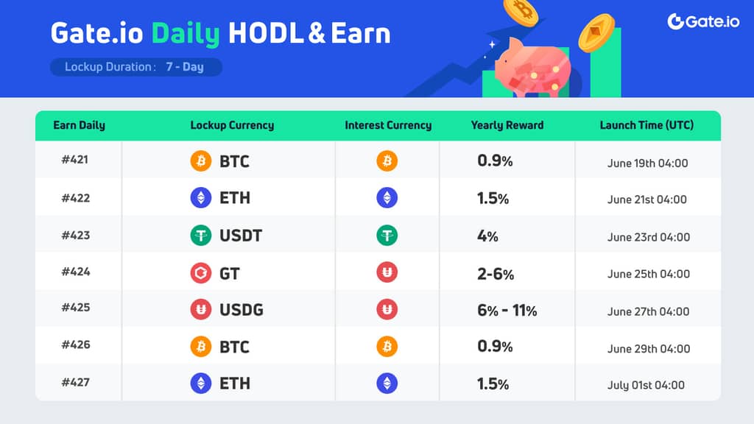Click the Ethereum interest icon in row #427
754x424 pixels.
pos(387,383)
